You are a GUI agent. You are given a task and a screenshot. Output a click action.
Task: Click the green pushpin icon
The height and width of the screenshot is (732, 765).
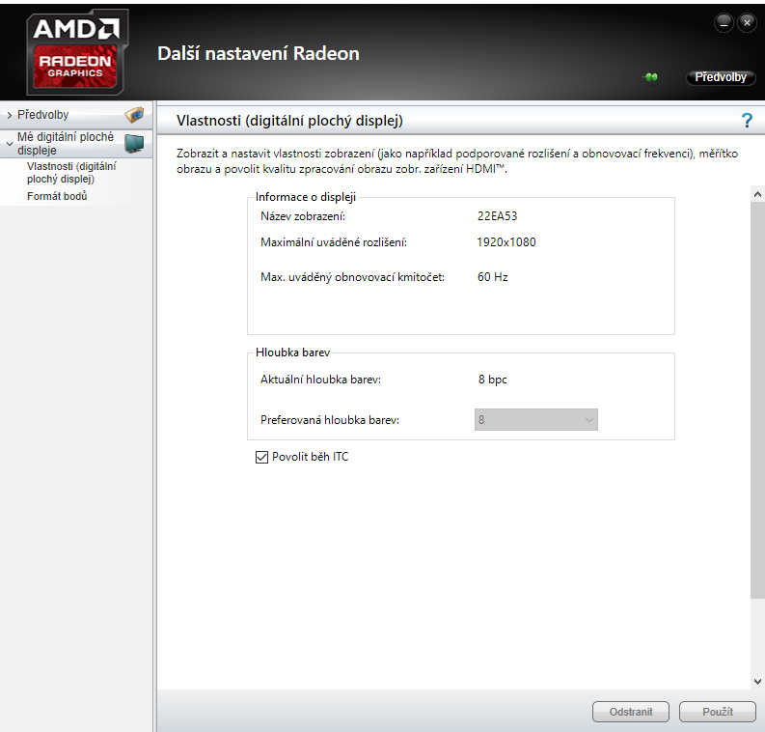tap(651, 77)
